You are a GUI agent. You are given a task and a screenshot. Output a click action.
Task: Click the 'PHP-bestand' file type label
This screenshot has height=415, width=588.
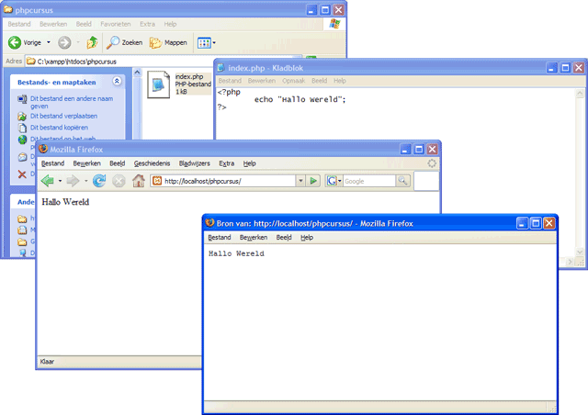point(193,84)
